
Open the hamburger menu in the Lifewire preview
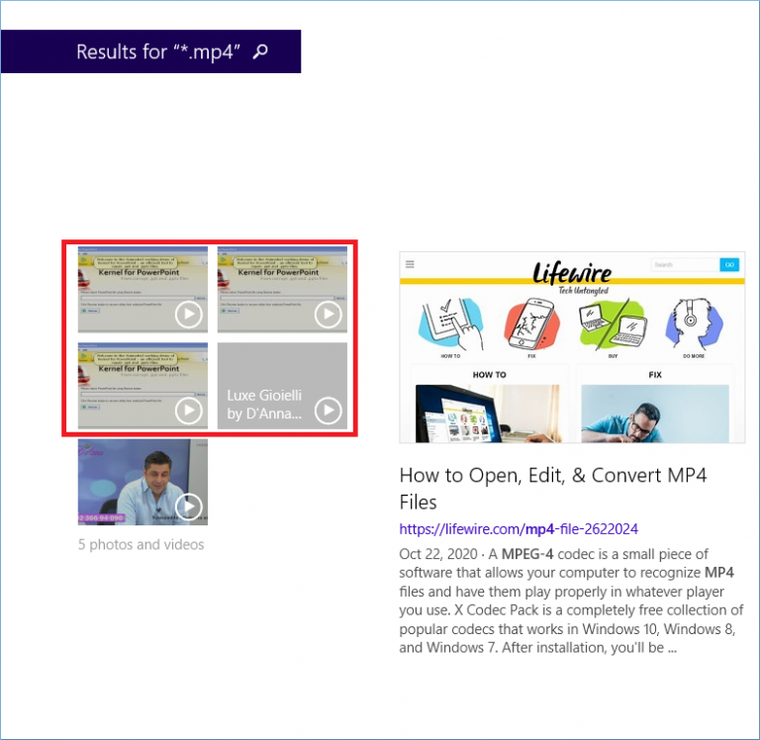pyautogui.click(x=410, y=265)
